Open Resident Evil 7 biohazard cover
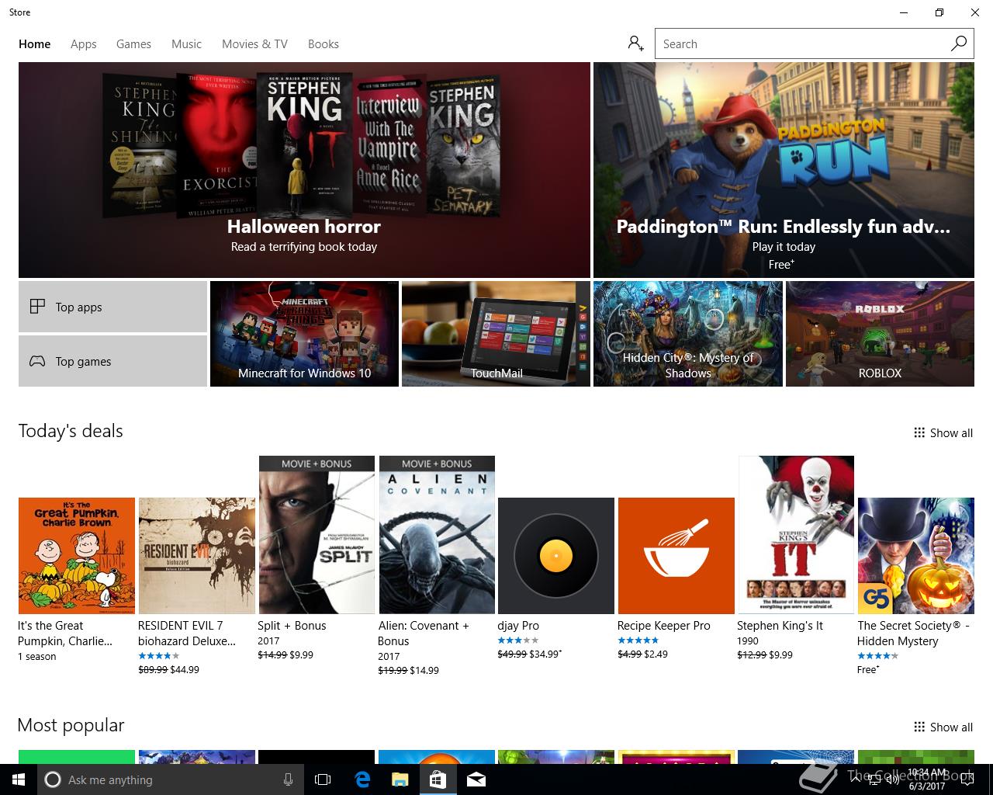993x795 pixels. tap(196, 556)
